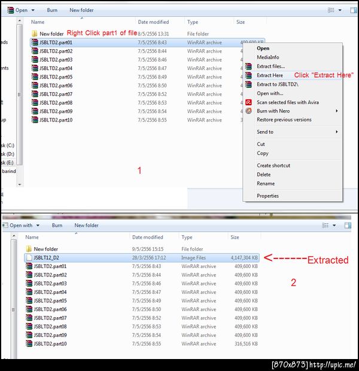Click the Open with button in lower toolbar

coord(17,225)
